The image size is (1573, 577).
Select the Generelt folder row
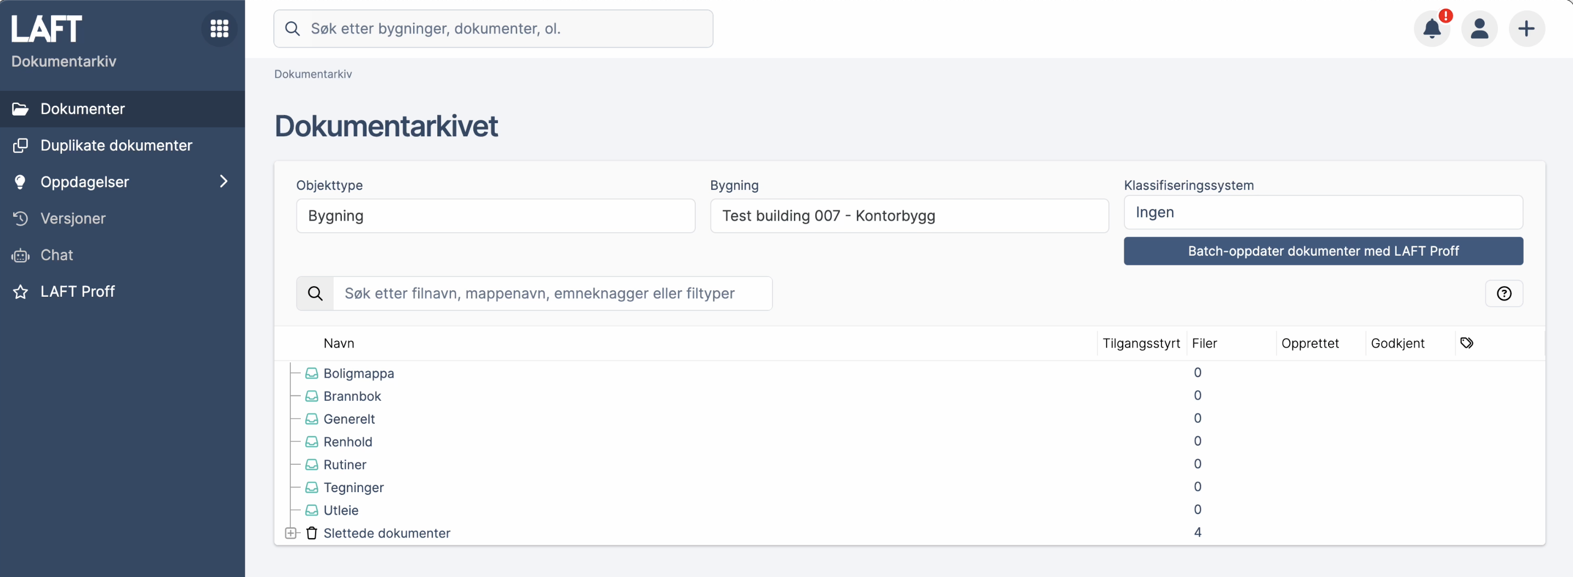[x=910, y=419]
